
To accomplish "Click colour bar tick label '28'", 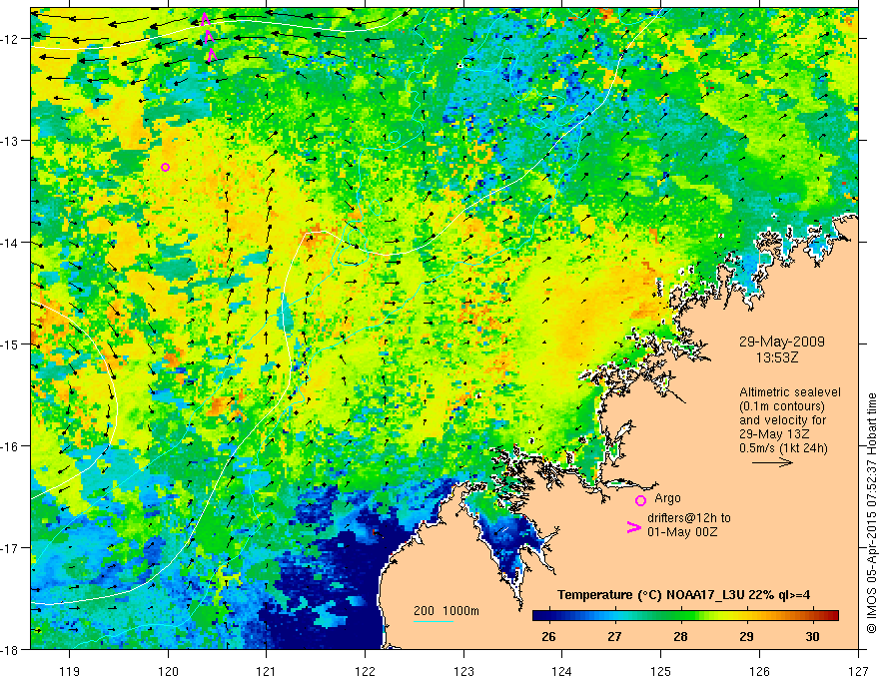I will pyautogui.click(x=680, y=636).
